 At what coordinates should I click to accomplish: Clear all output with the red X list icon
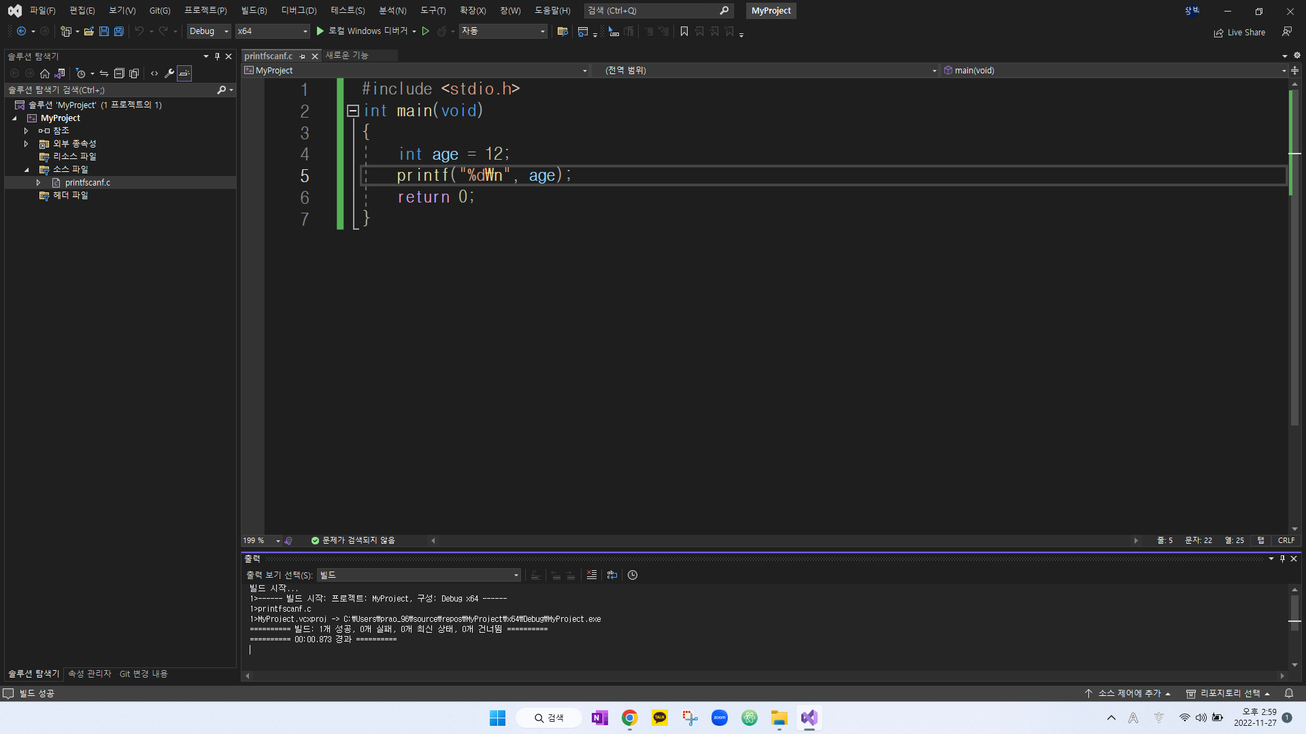click(x=592, y=575)
